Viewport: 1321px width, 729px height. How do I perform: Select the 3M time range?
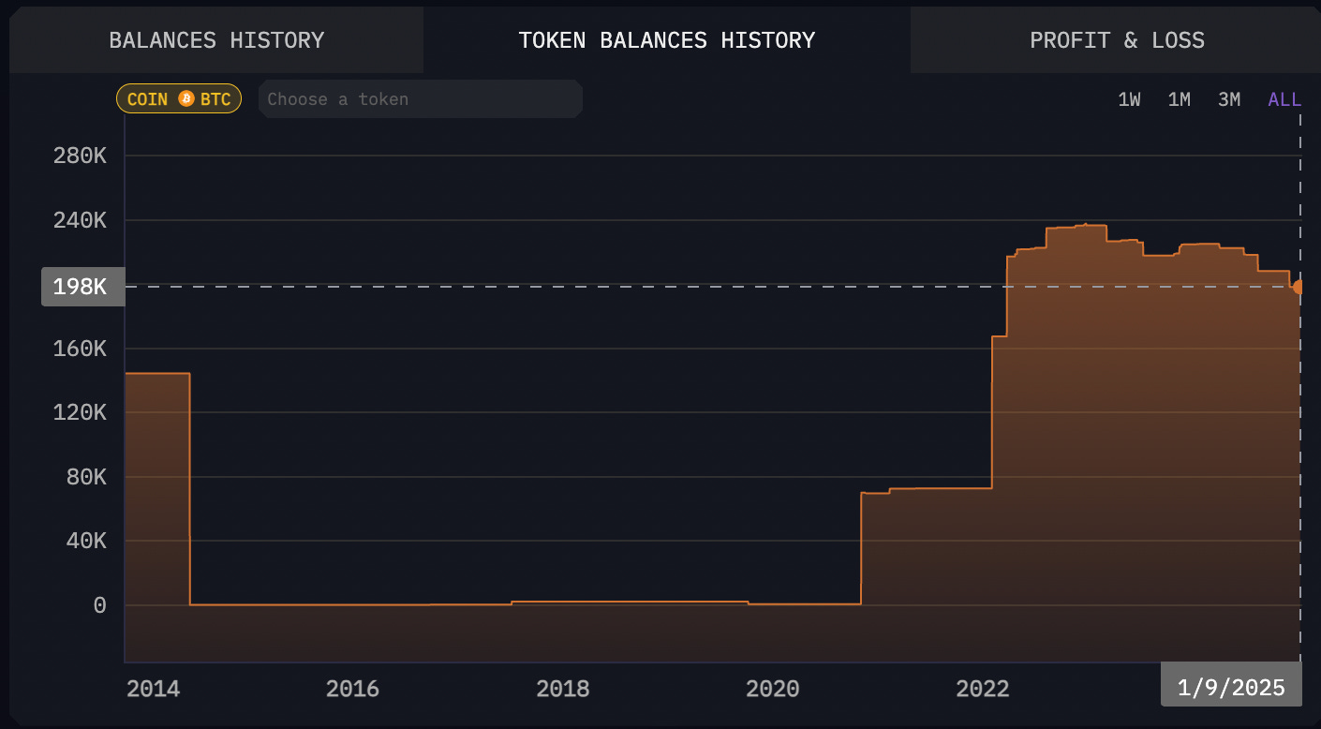coord(1229,99)
